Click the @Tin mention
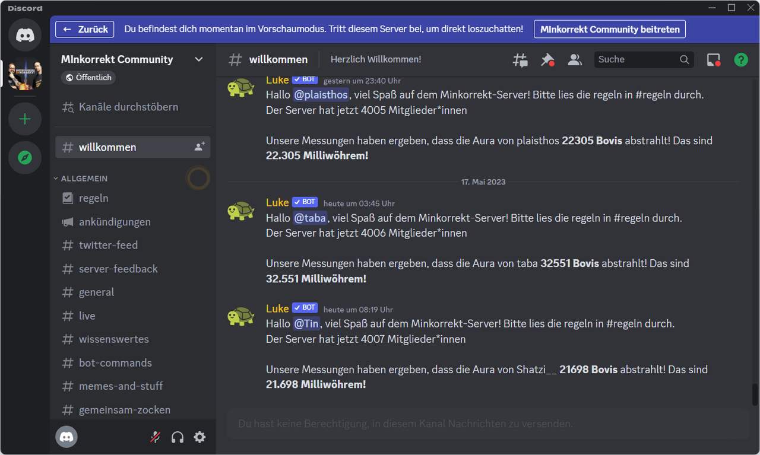The width and height of the screenshot is (760, 455). (307, 323)
